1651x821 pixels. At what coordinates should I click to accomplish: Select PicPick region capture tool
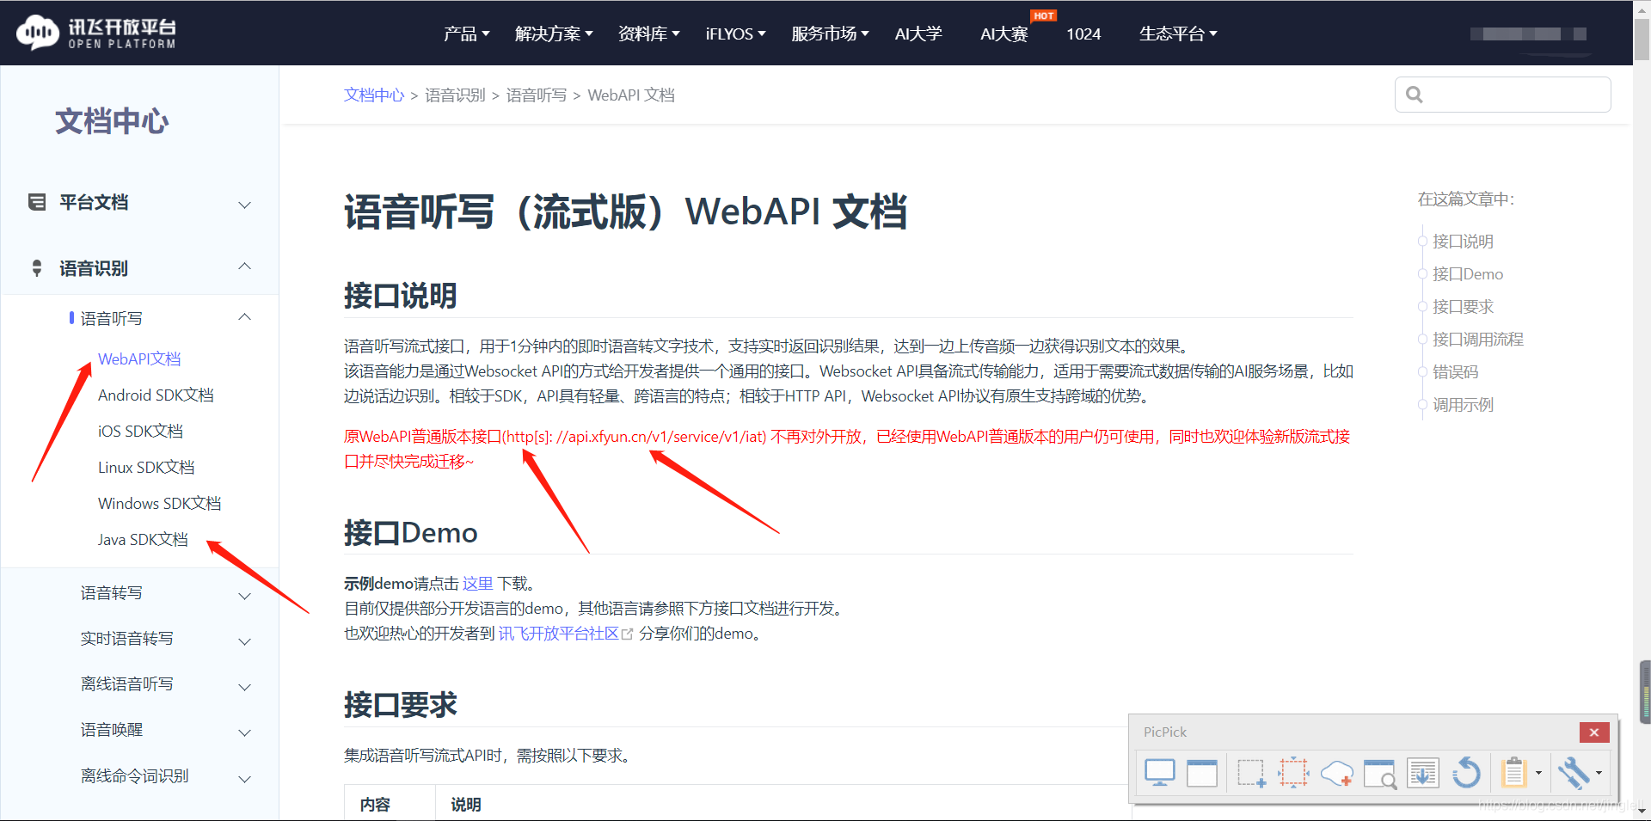1251,773
